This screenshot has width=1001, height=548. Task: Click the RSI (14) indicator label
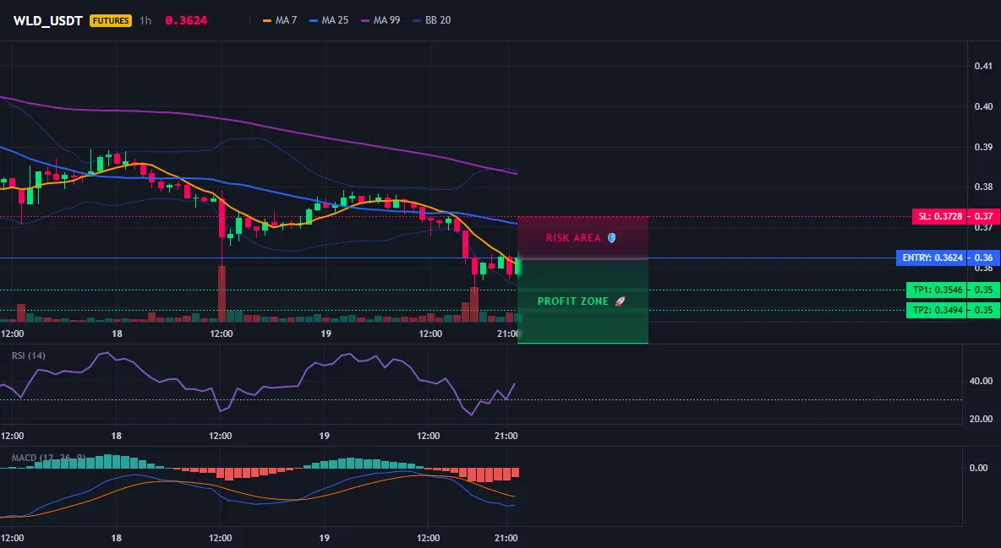pos(29,355)
